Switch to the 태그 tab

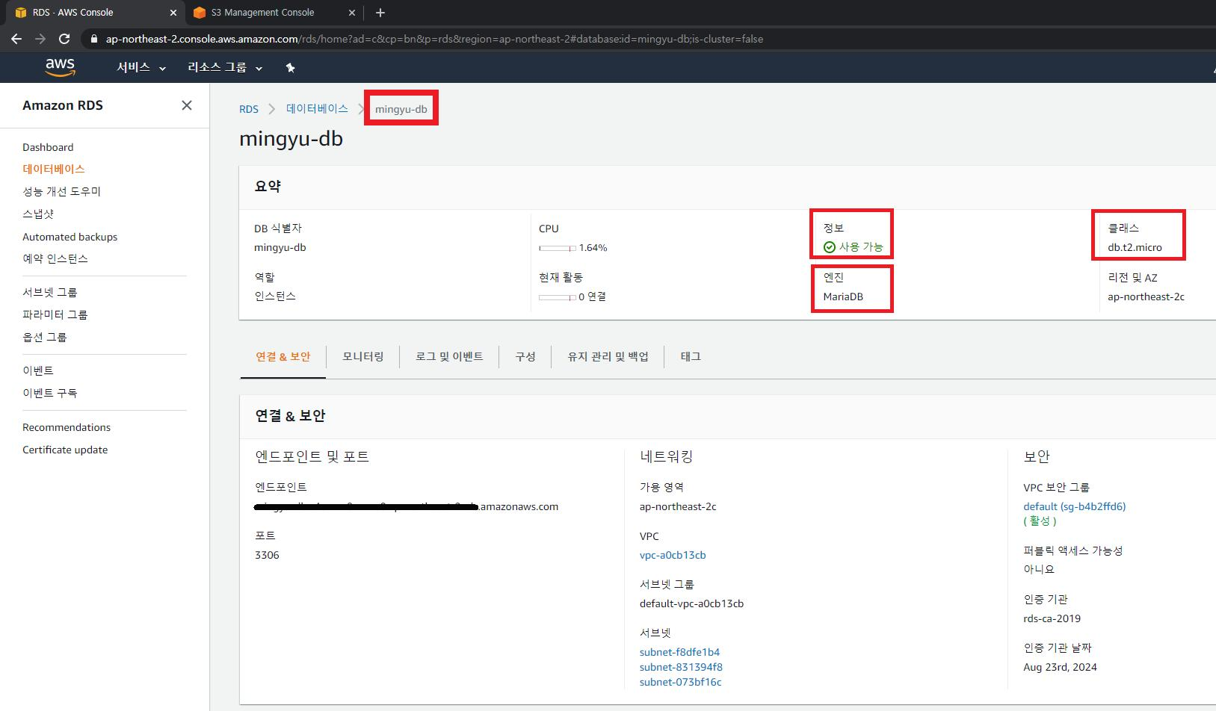[x=691, y=356]
